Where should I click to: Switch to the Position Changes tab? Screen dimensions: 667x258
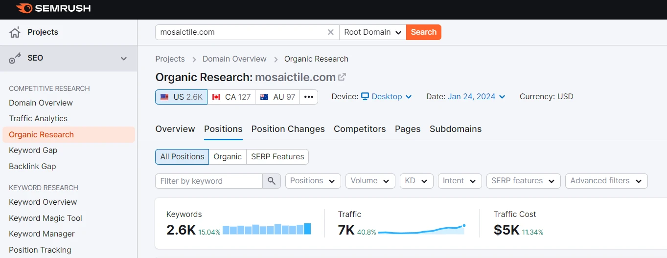coord(288,129)
